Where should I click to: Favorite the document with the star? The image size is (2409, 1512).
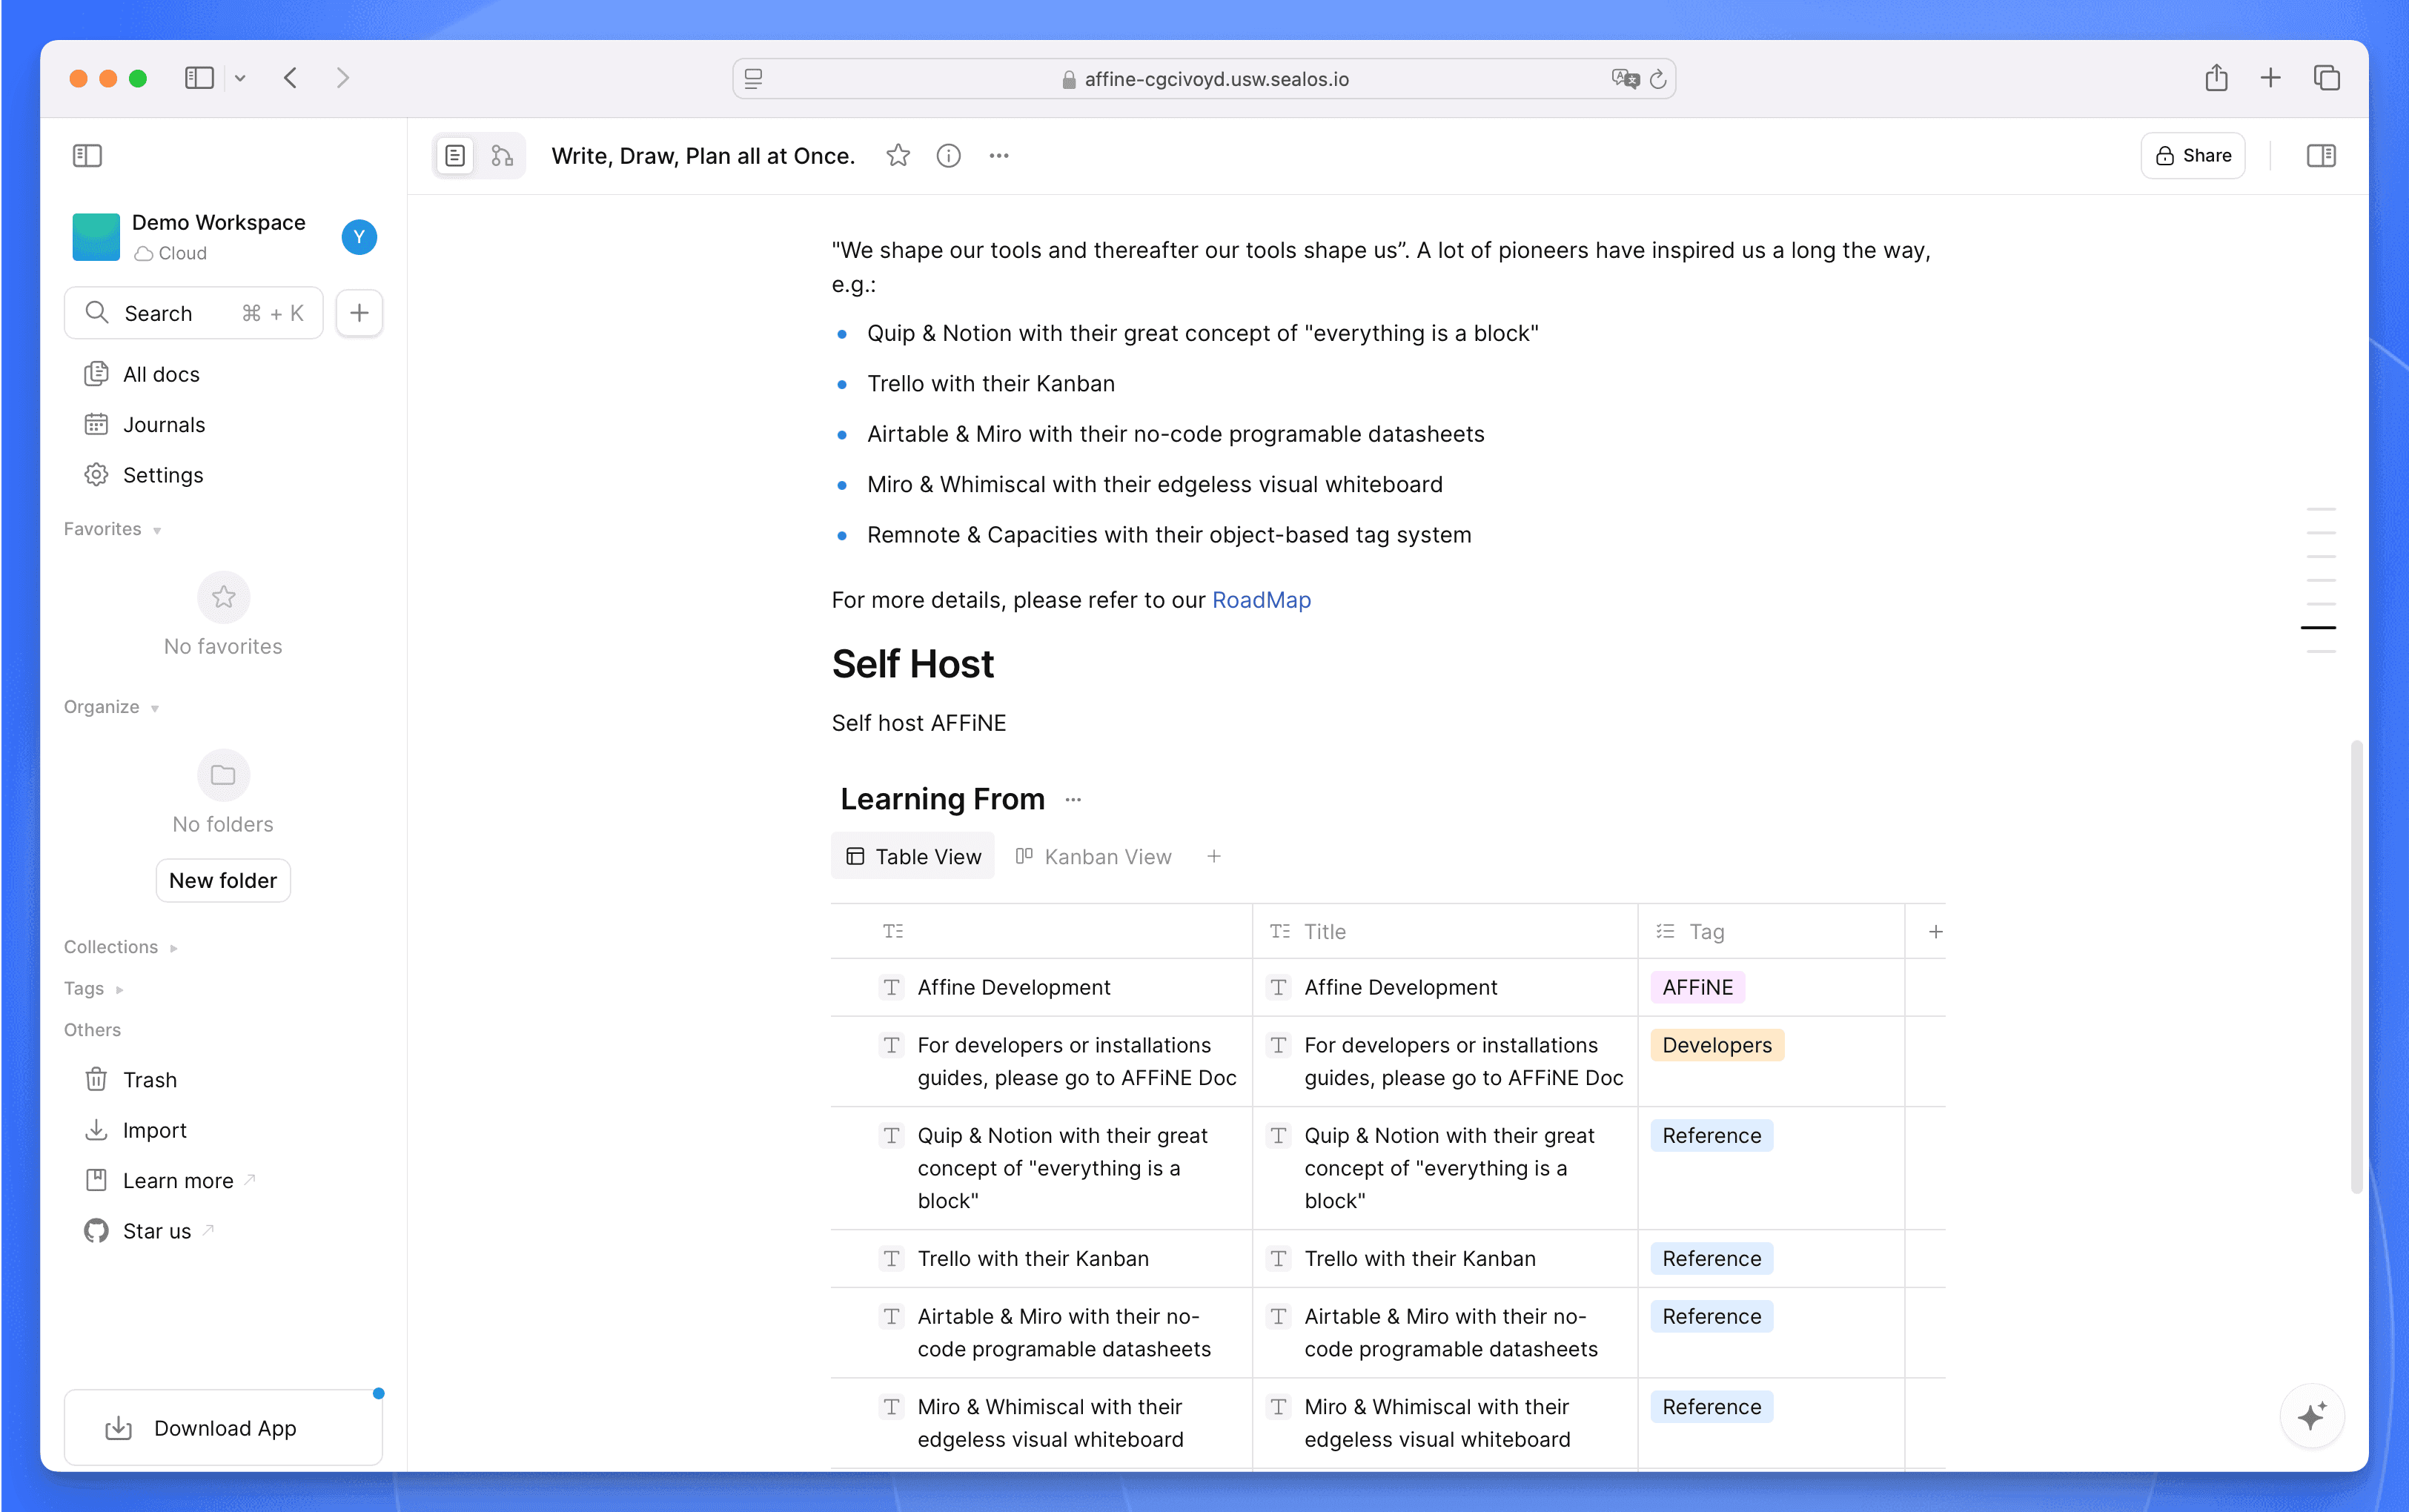[897, 155]
